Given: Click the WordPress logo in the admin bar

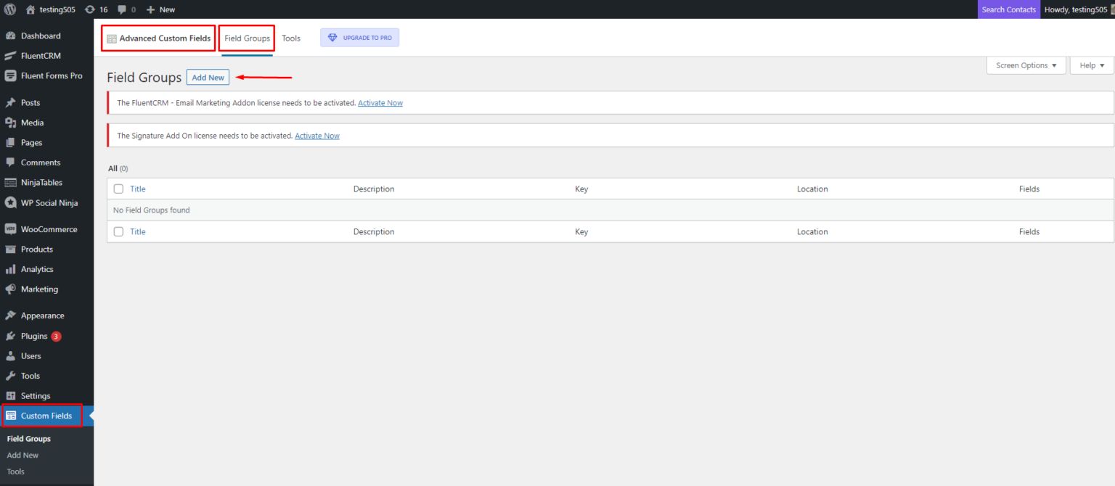Looking at the screenshot, I should pyautogui.click(x=9, y=9).
